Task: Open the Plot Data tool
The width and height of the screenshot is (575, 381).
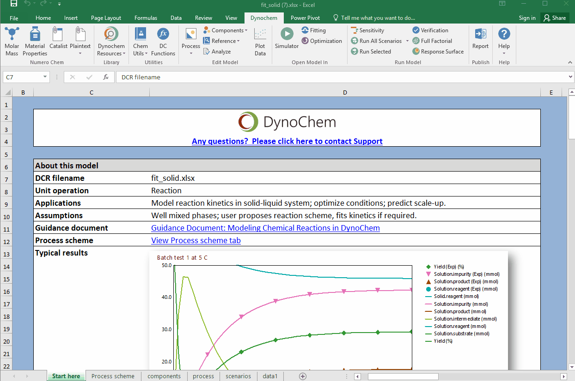Action: tap(260, 42)
